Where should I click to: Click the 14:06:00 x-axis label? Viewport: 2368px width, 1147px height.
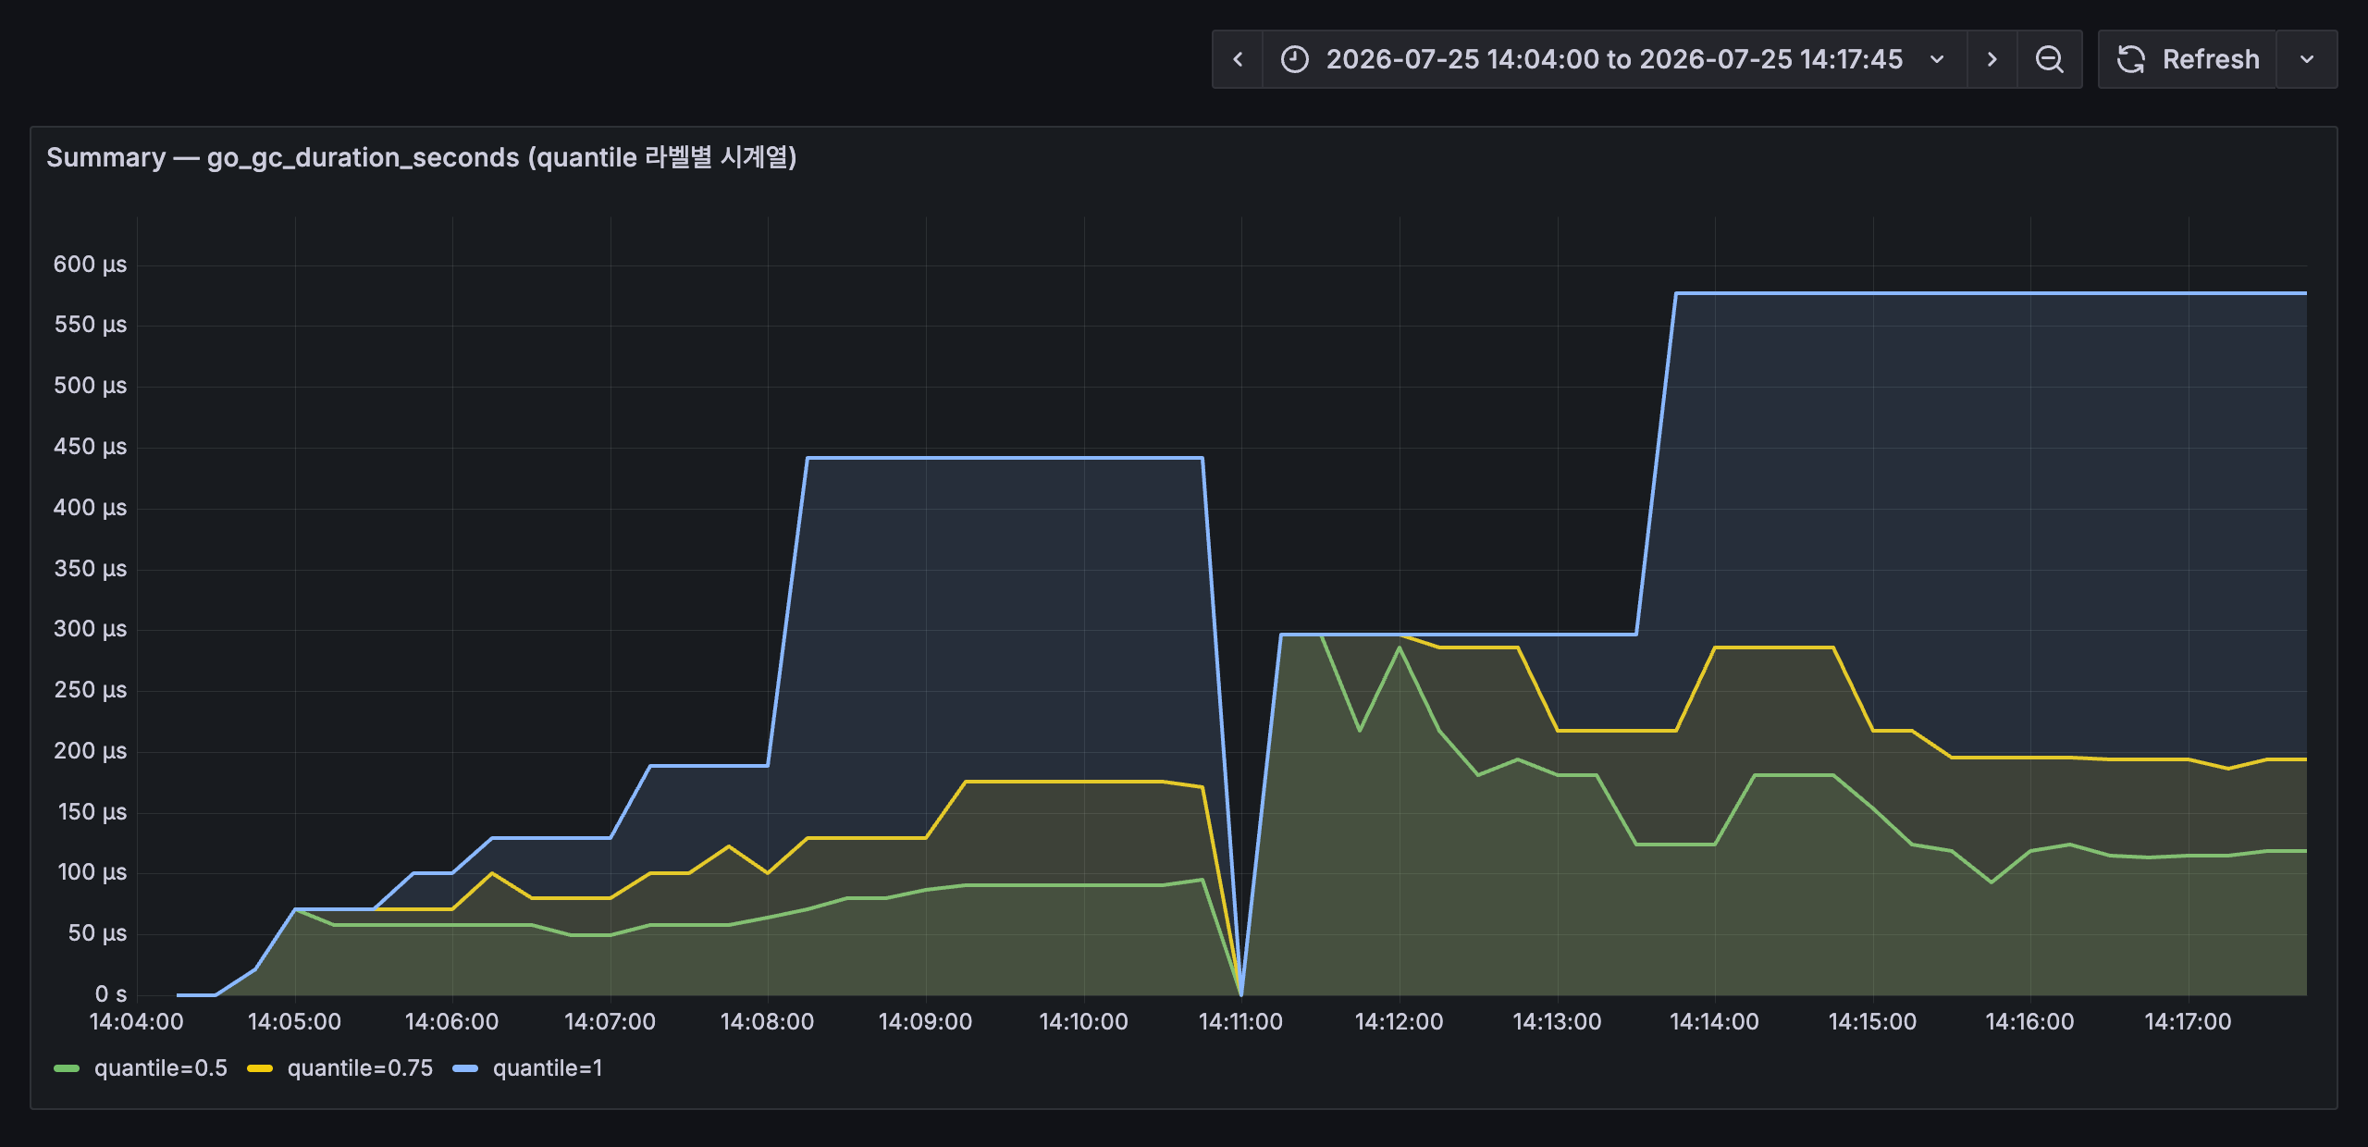tap(451, 1022)
